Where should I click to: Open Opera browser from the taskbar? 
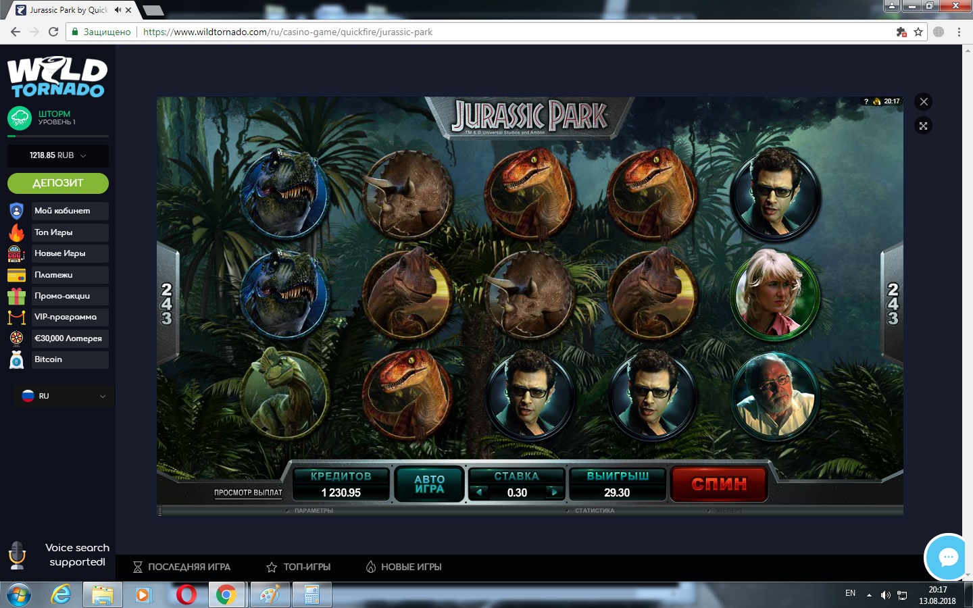tap(186, 595)
